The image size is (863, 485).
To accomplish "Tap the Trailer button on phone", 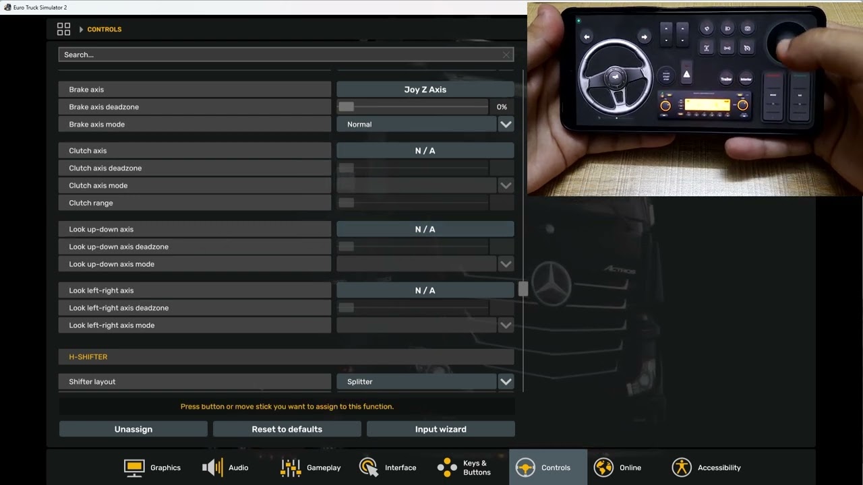I will (726, 79).
